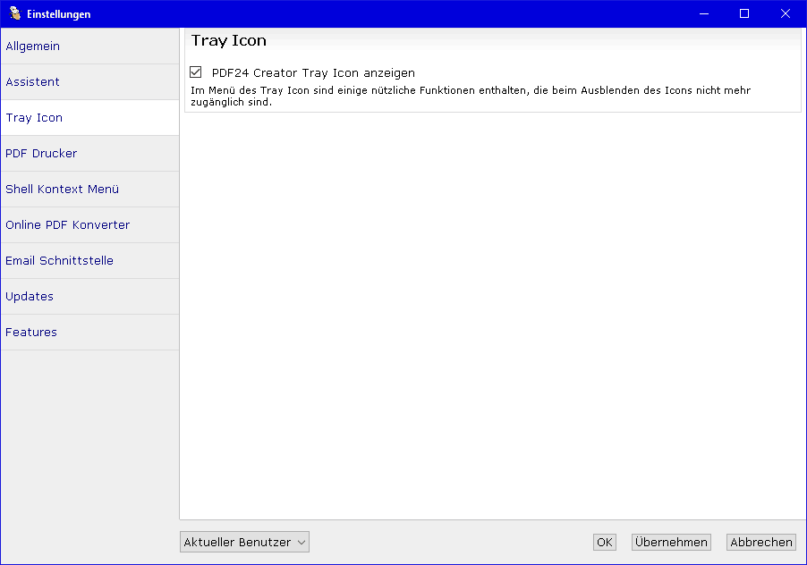The image size is (807, 565).
Task: Uncheck the Tray Icon anzeigen checkbox
Action: coord(197,72)
